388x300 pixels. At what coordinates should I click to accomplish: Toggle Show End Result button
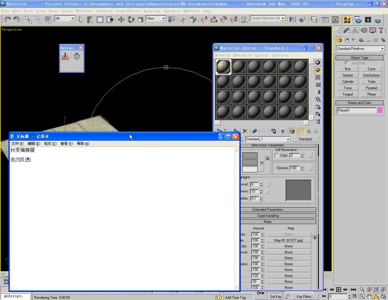(302, 131)
